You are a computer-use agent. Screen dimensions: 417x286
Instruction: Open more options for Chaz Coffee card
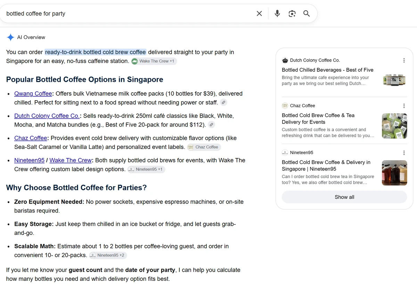404,106
